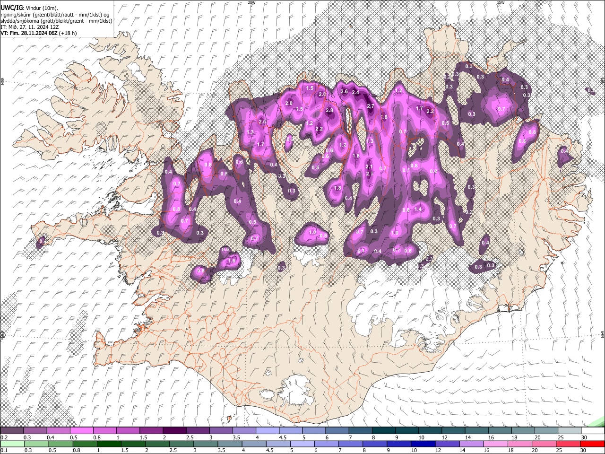Click the pale green rain swatch for 0.1–0.3 mm
Viewport: 605px width, 454px height.
(12, 444)
